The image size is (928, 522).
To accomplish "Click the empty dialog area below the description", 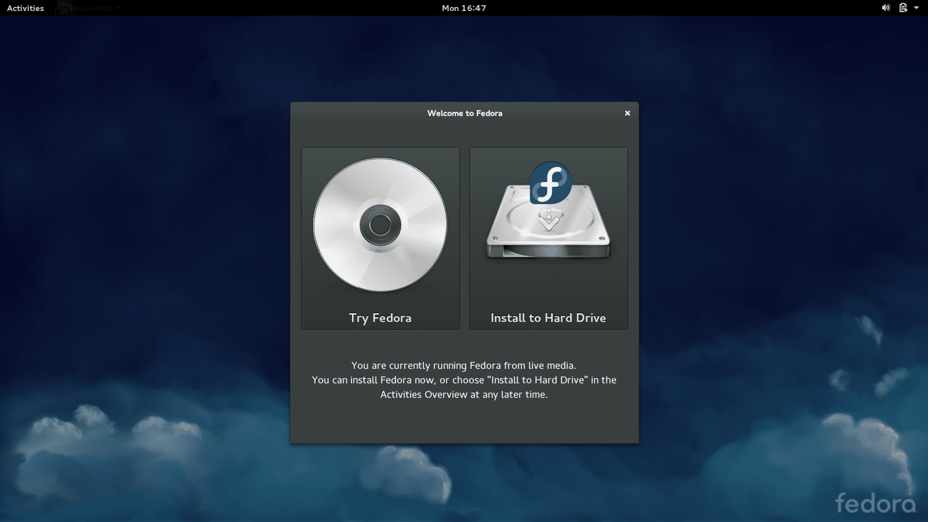I will click(464, 423).
